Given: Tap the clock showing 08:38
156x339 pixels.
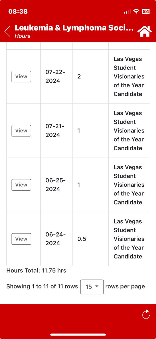Looking at the screenshot, I should pyautogui.click(x=18, y=11).
